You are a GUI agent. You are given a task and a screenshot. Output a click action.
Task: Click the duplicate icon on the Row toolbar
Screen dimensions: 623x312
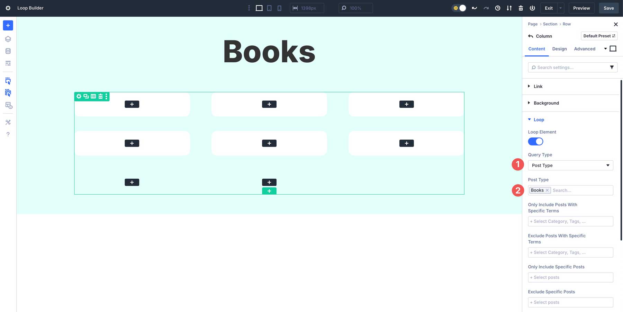85,97
